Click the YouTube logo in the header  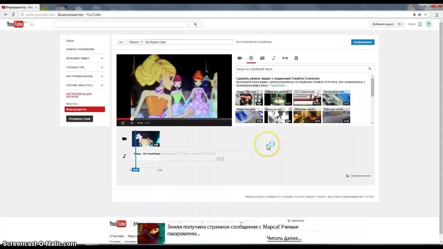pyautogui.click(x=16, y=24)
